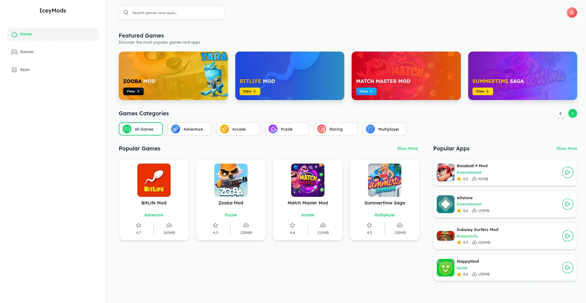Click Show More under Popular Games
The width and height of the screenshot is (586, 303).
click(x=407, y=149)
